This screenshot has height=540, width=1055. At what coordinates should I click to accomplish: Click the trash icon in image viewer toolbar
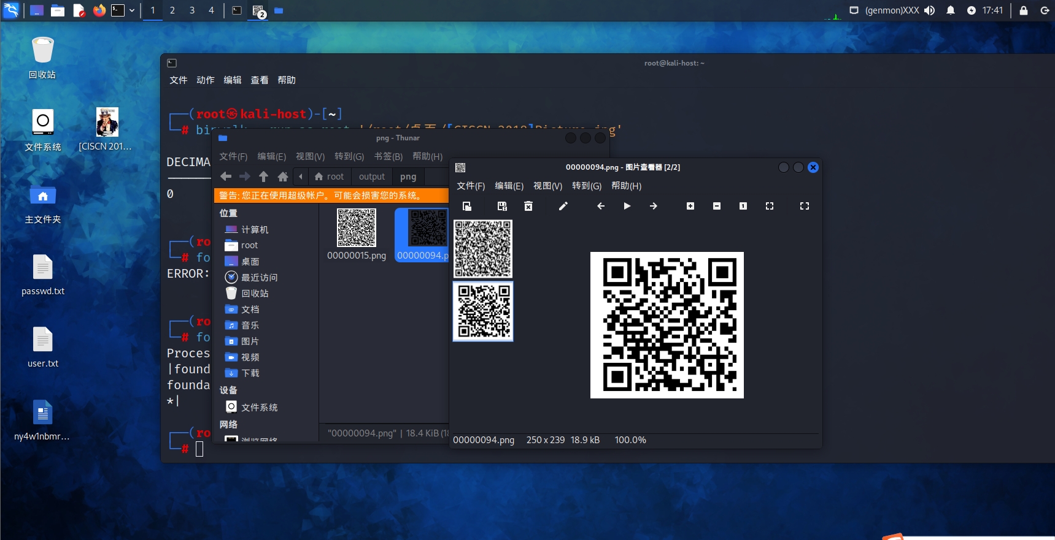click(528, 206)
